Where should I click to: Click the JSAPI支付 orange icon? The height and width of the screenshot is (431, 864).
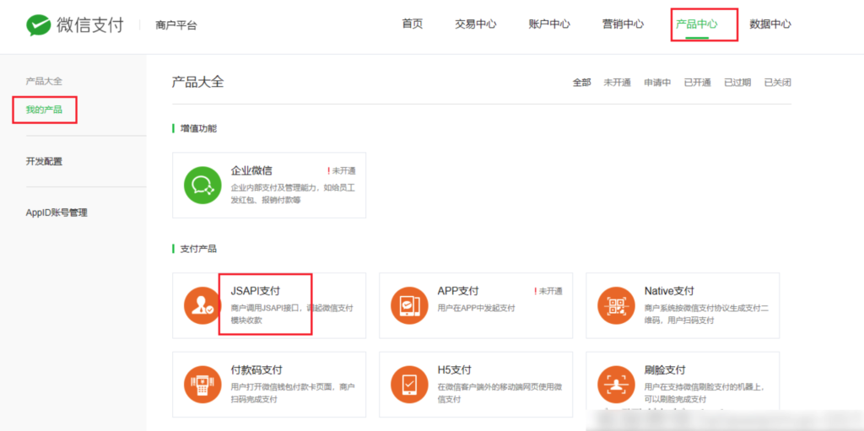click(202, 305)
